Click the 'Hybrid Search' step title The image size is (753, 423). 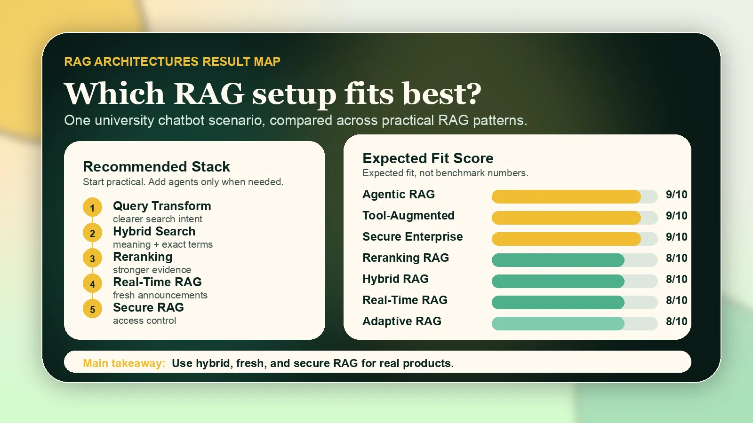[154, 231]
